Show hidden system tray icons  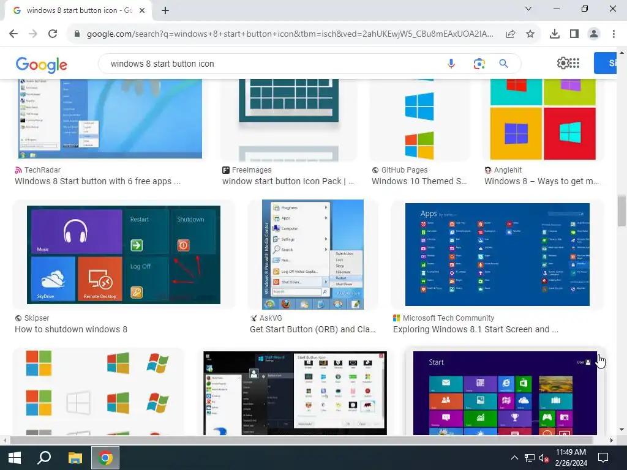pos(514,458)
